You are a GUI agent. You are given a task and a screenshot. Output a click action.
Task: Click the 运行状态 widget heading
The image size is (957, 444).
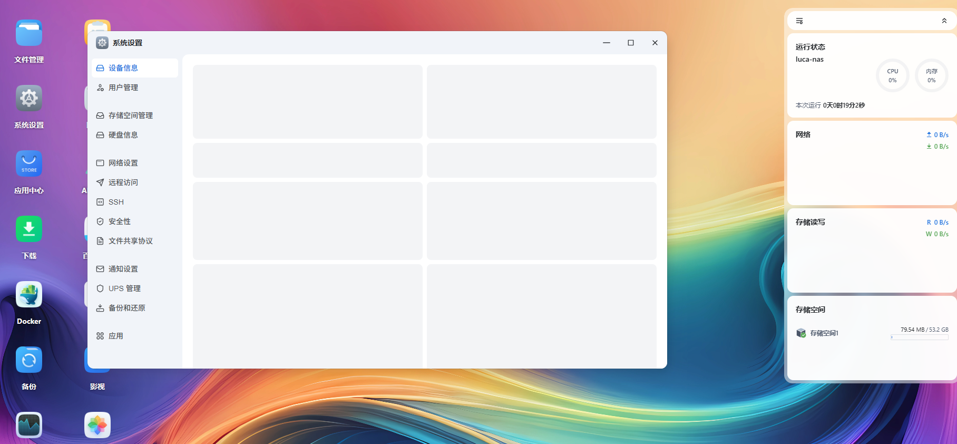810,47
